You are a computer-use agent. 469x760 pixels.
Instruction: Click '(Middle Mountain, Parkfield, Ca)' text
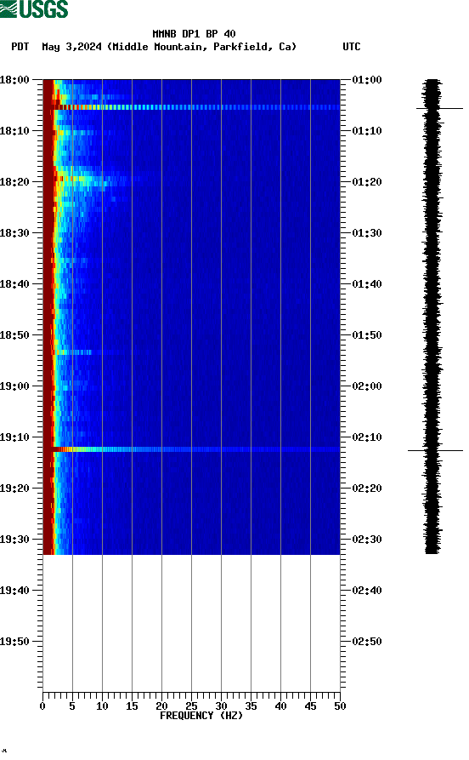[x=201, y=47]
